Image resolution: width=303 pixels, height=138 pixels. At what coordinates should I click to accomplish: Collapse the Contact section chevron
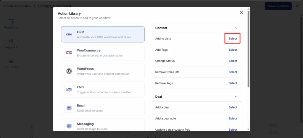click(236, 28)
